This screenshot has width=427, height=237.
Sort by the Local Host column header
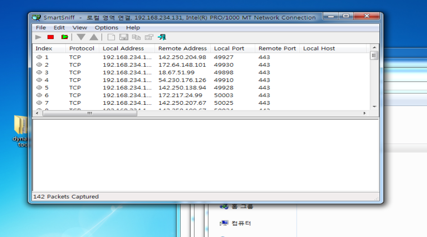[333, 48]
